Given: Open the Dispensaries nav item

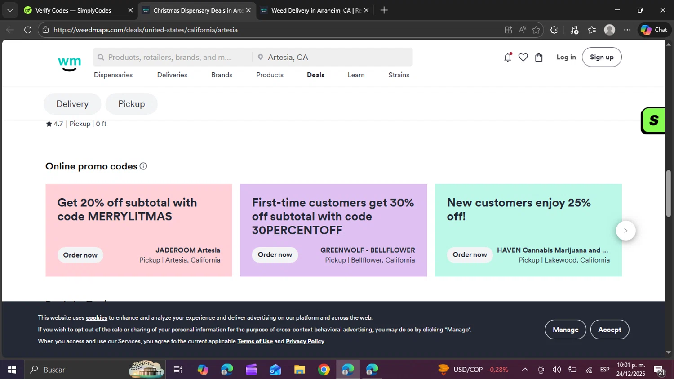Looking at the screenshot, I should tap(113, 75).
